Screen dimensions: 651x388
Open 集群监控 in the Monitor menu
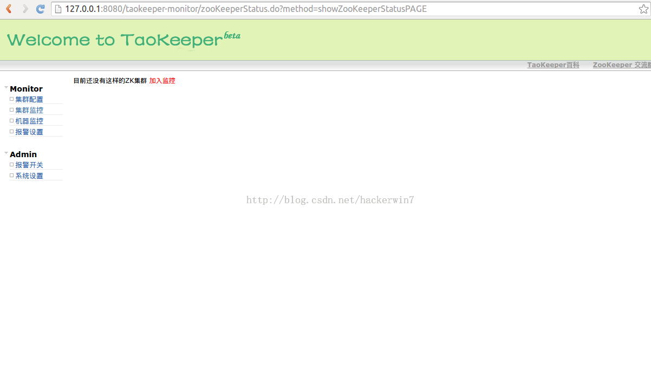point(29,110)
